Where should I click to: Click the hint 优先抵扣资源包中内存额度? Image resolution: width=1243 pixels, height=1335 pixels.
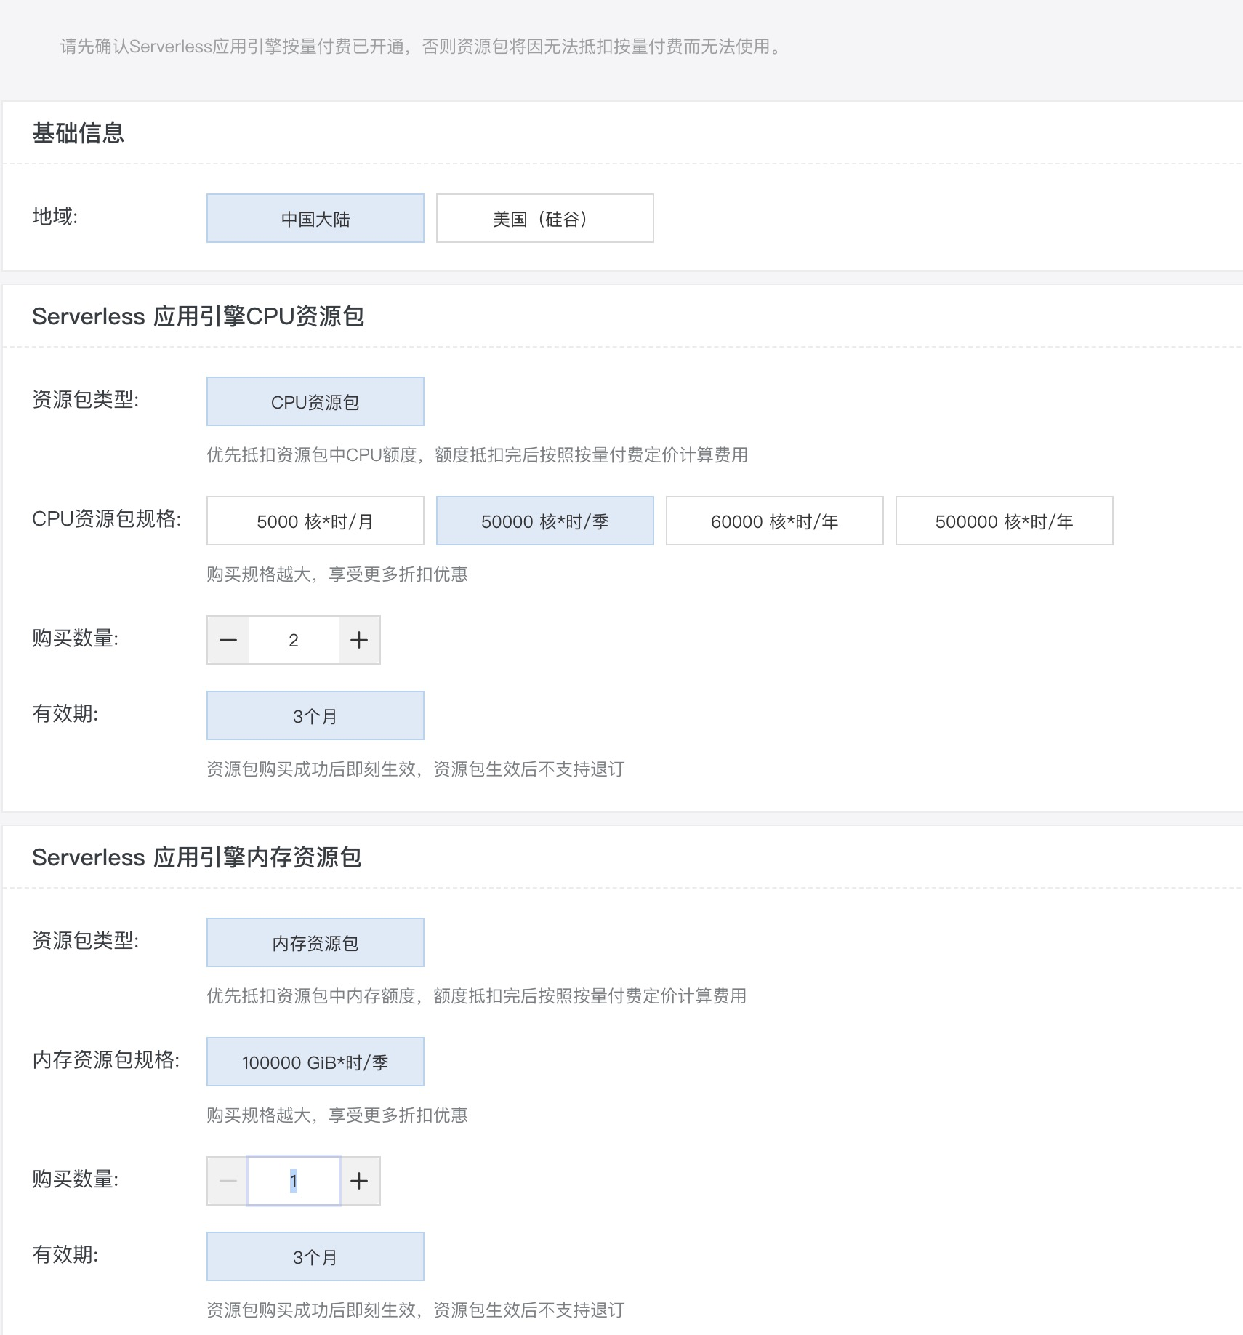point(477,996)
